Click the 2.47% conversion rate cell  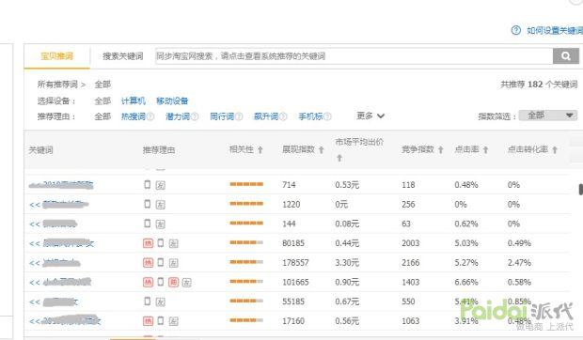(x=519, y=263)
